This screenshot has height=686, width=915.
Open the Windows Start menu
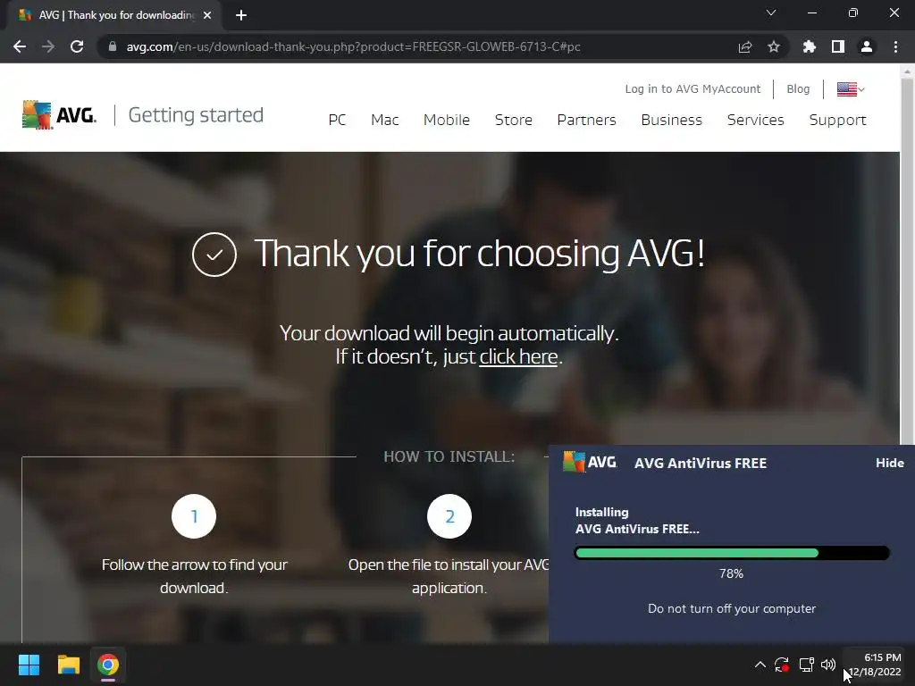point(29,665)
